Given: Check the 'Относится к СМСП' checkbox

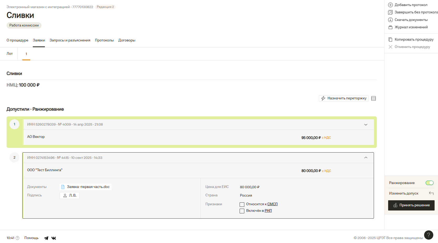Looking at the screenshot, I should coord(242,204).
